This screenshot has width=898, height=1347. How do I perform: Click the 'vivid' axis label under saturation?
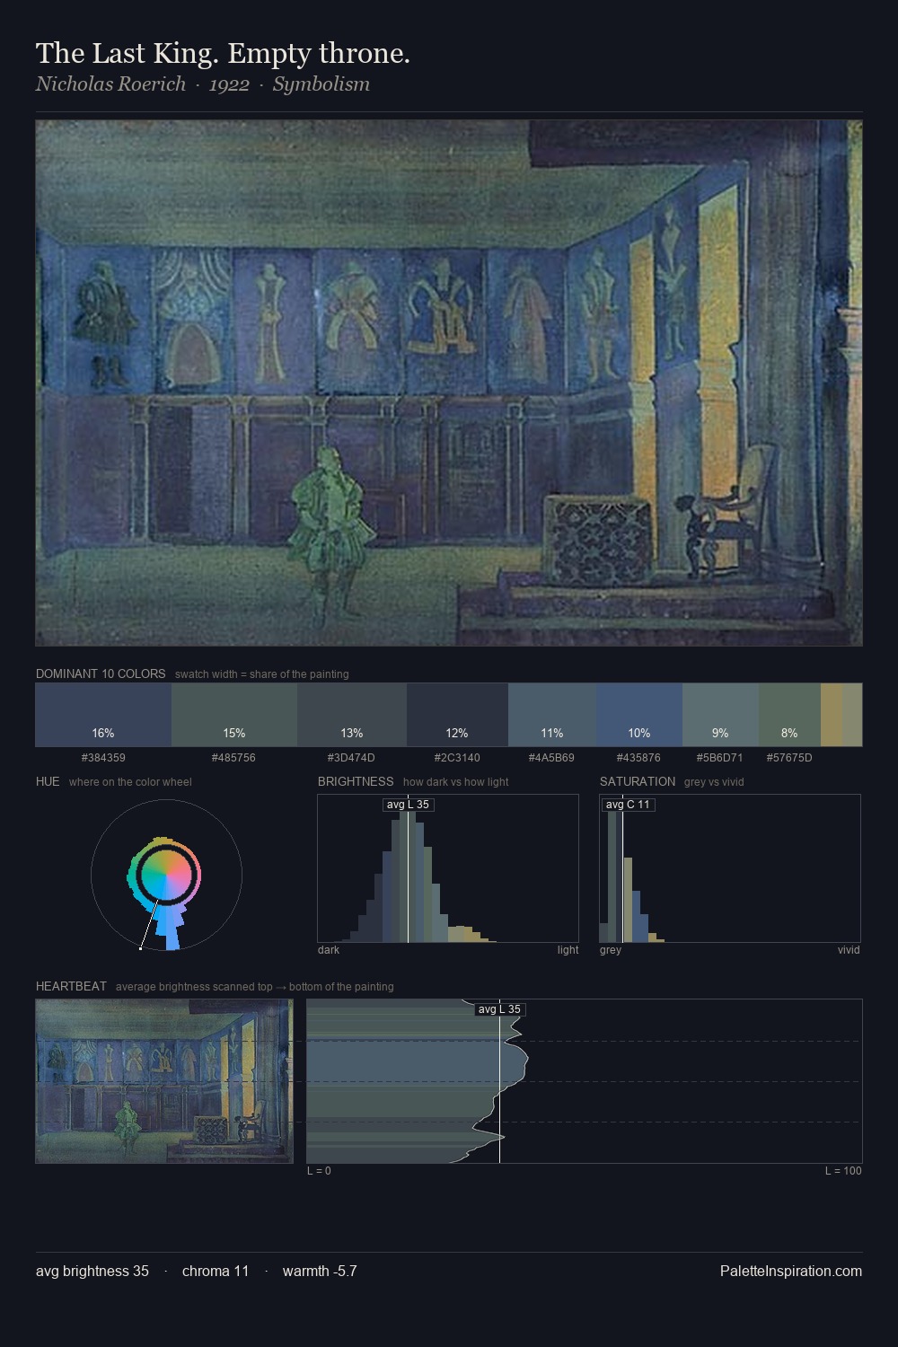coord(849,950)
